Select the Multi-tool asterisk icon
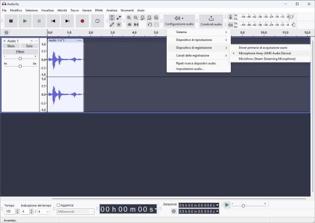 119,24
